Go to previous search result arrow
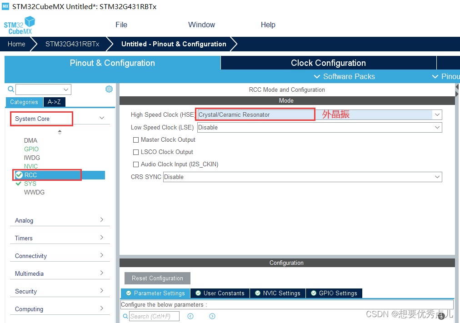This screenshot has width=460, height=323. pyautogui.click(x=190, y=316)
